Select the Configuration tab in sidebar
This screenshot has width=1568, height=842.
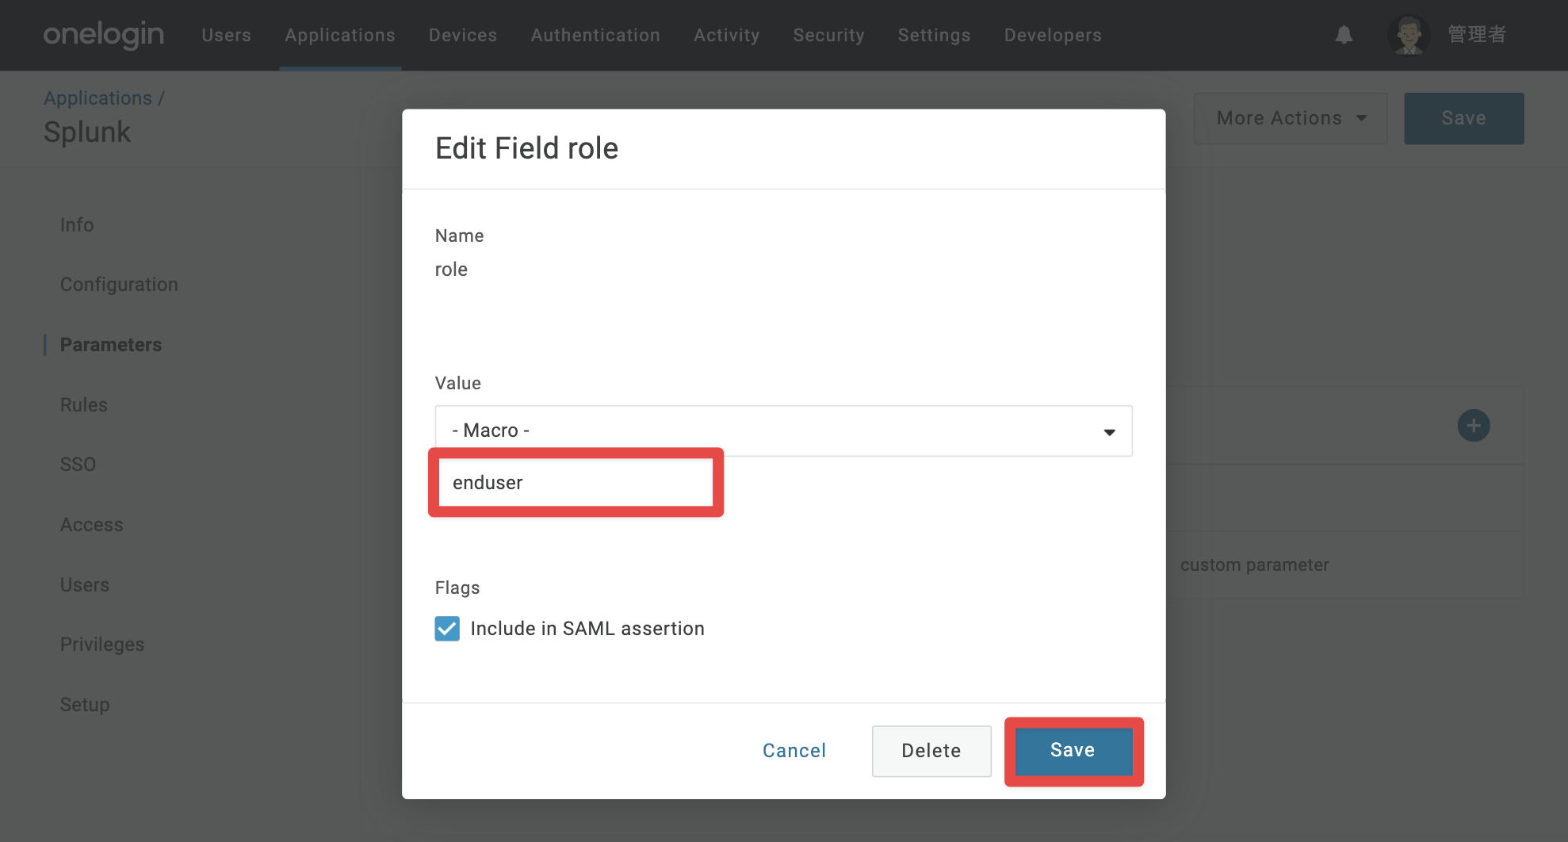(x=119, y=285)
